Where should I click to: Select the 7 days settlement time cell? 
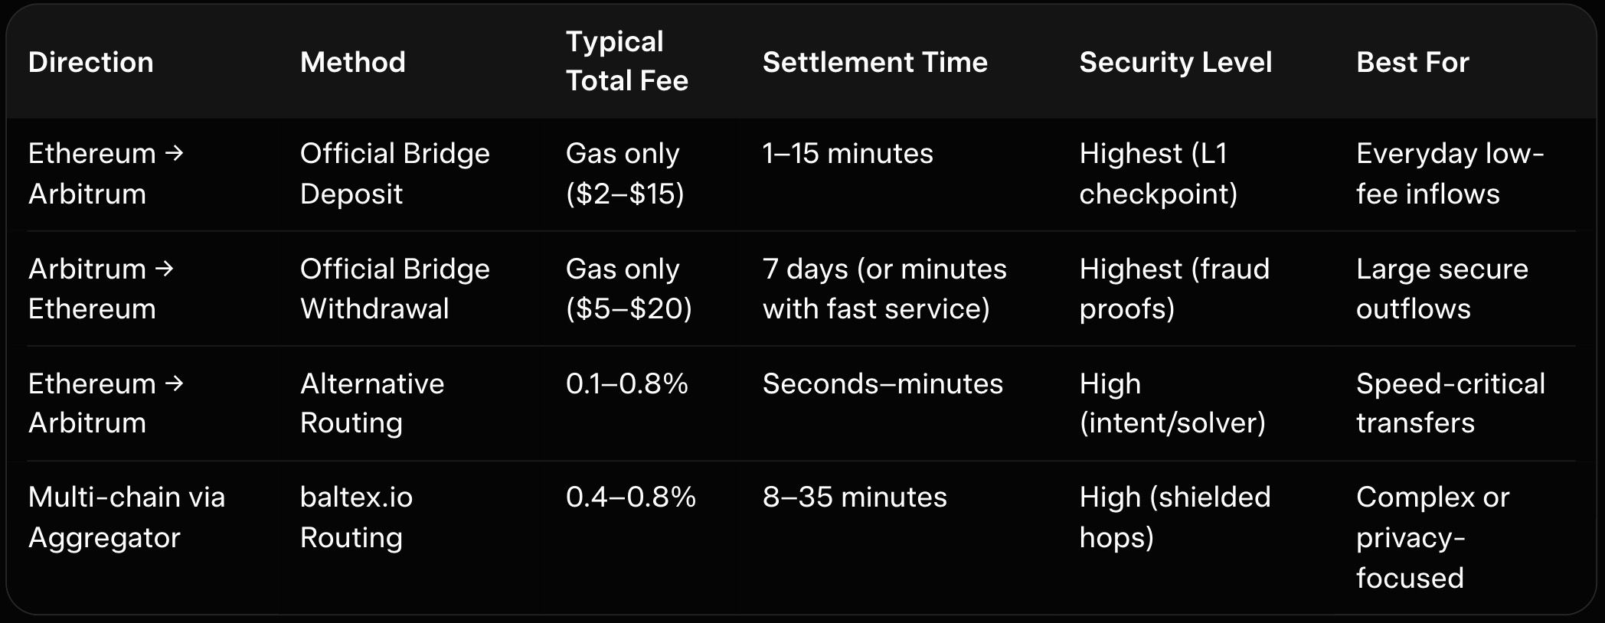pos(884,289)
